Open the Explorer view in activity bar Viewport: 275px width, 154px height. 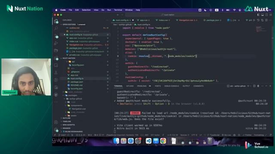[56, 21]
